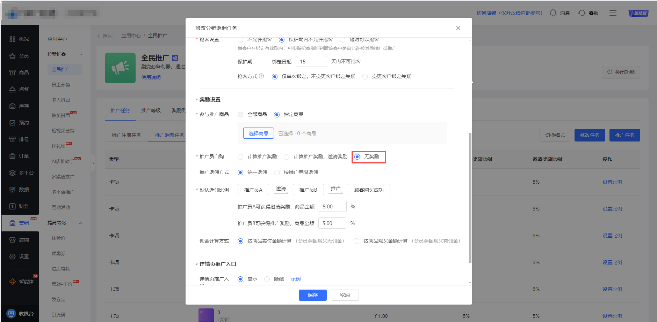Open 员工分销 in the side menu
Image resolution: width=657 pixels, height=322 pixels.
coord(61,85)
